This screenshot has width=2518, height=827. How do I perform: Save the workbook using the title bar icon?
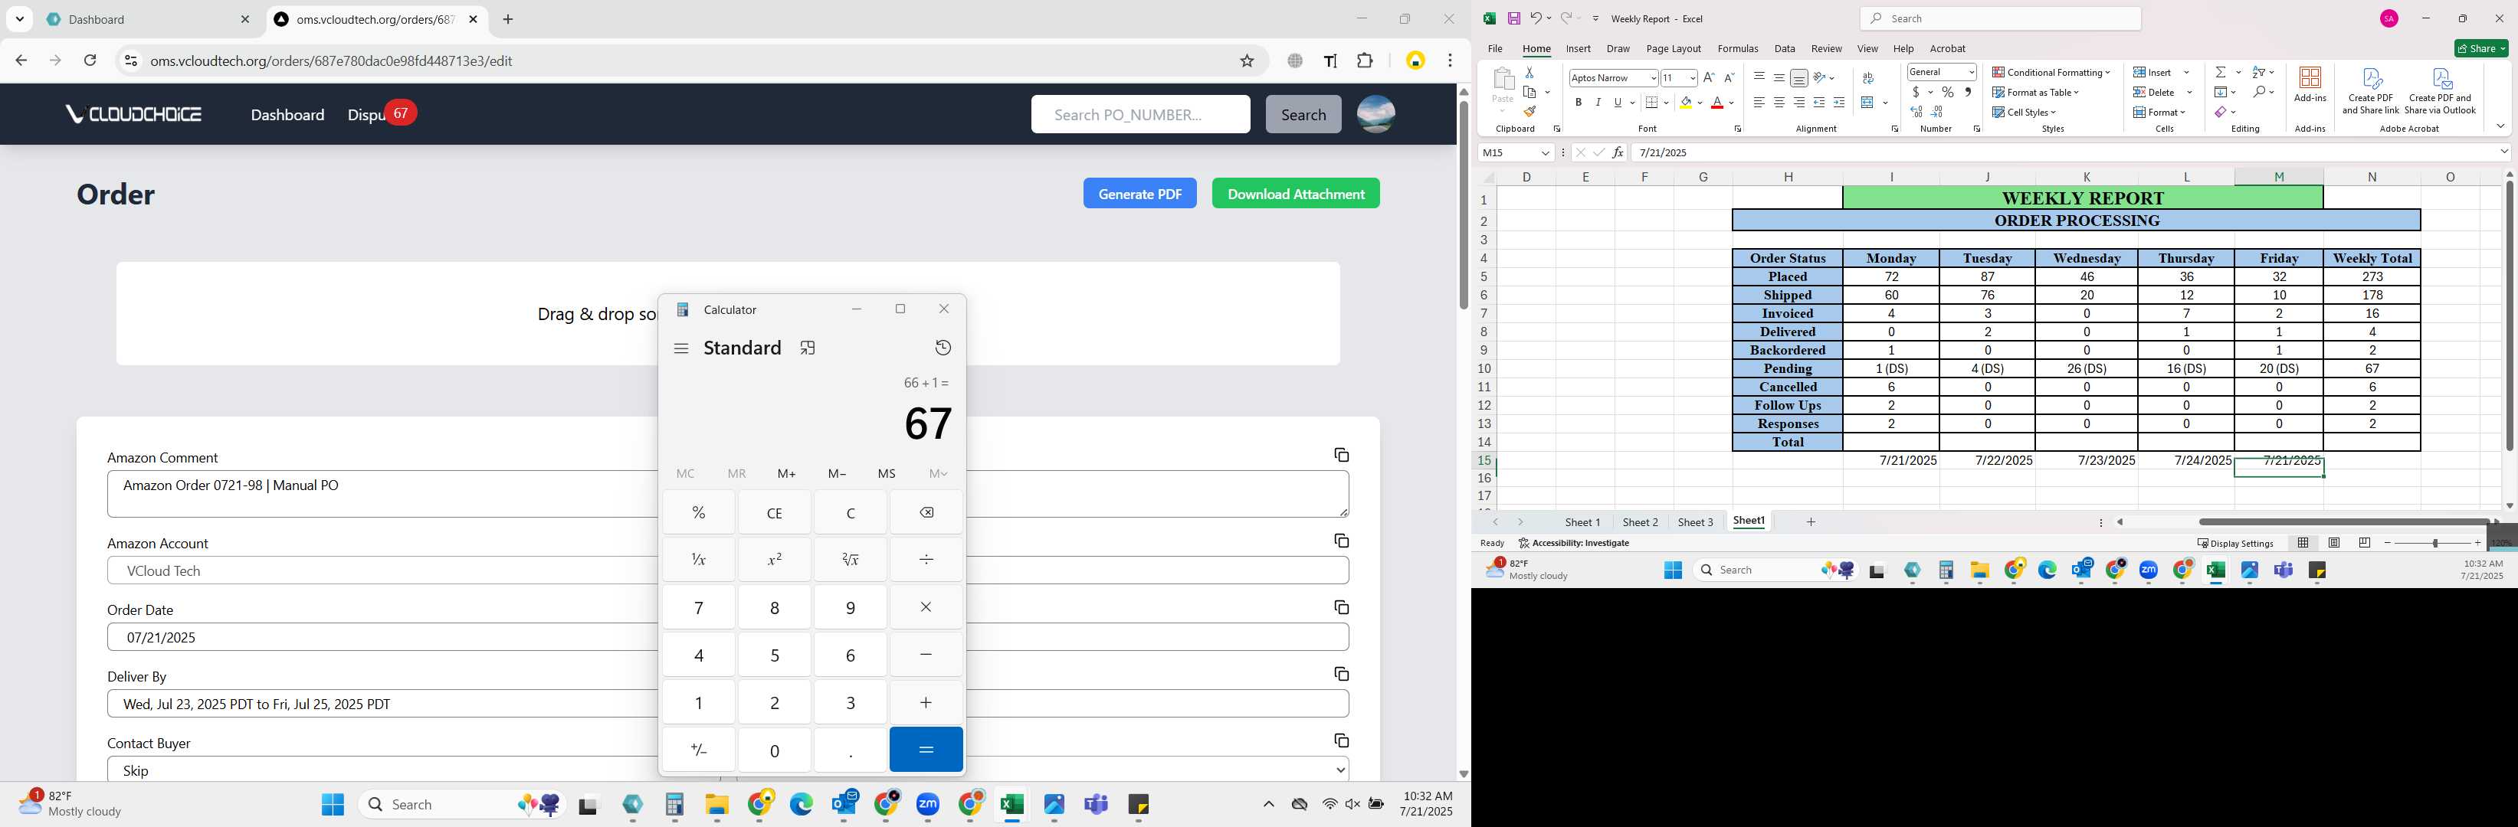click(x=1514, y=18)
